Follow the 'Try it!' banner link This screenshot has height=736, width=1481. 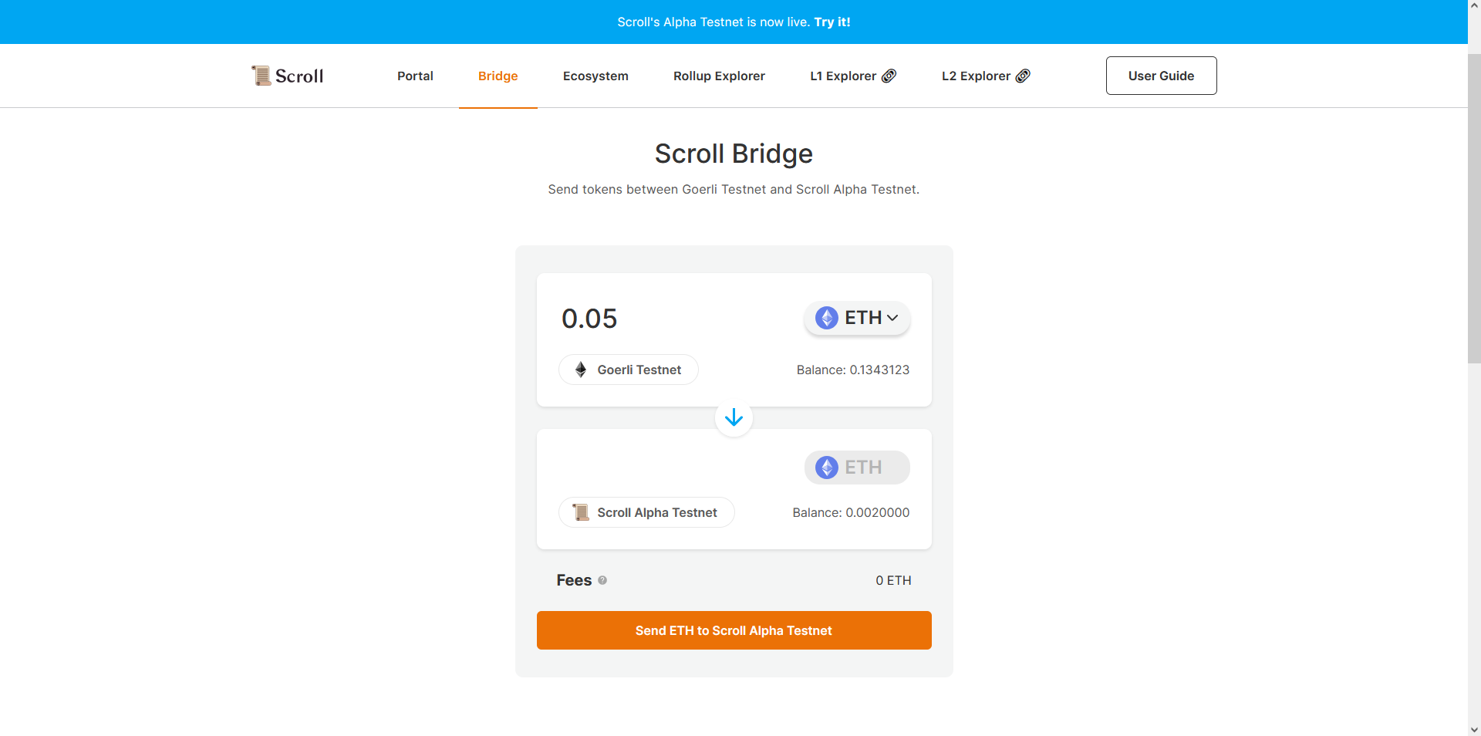(x=832, y=22)
